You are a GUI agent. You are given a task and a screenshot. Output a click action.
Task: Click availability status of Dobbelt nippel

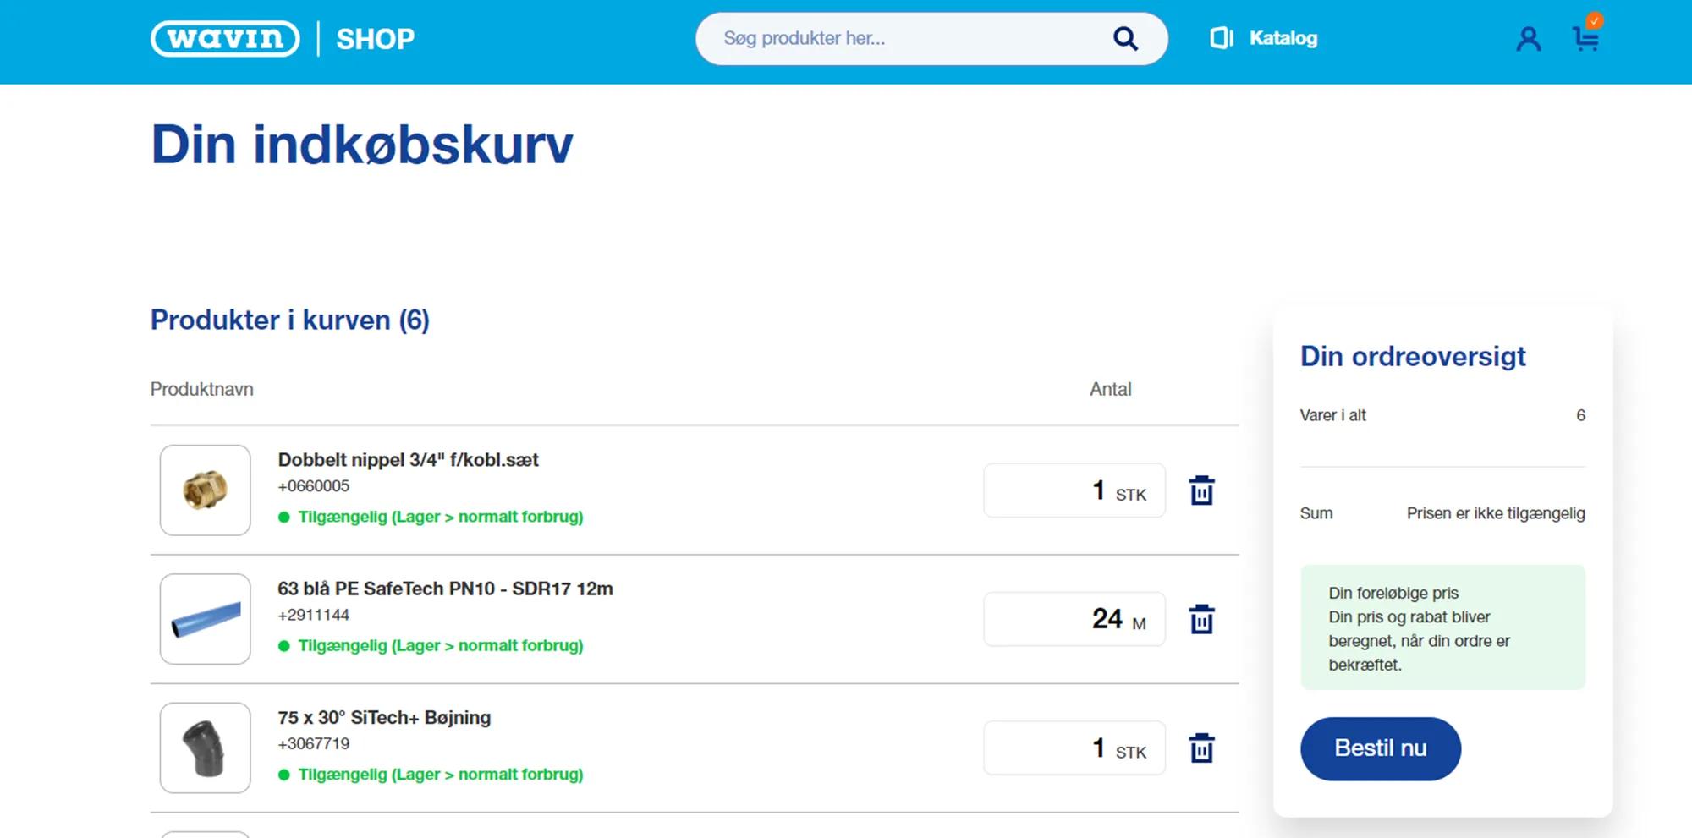click(x=431, y=517)
